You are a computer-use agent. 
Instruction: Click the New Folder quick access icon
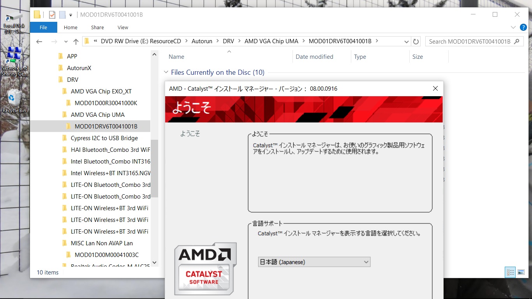point(62,15)
